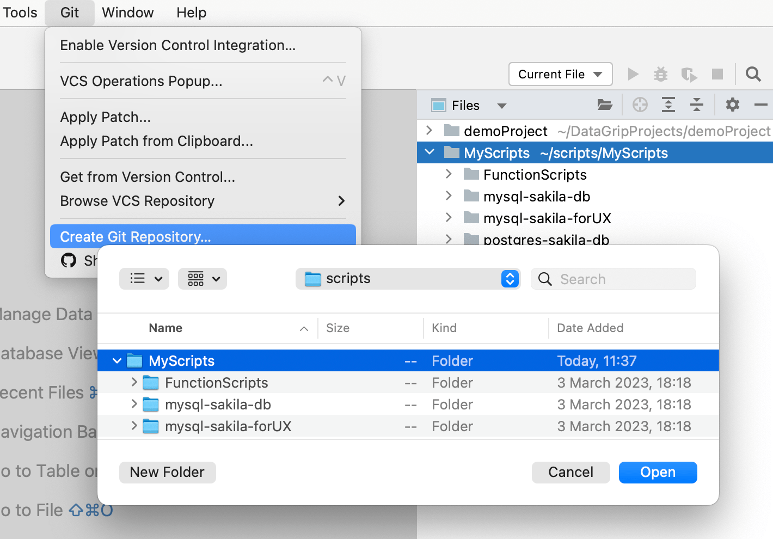Open the list view mode dropdown

click(x=144, y=279)
